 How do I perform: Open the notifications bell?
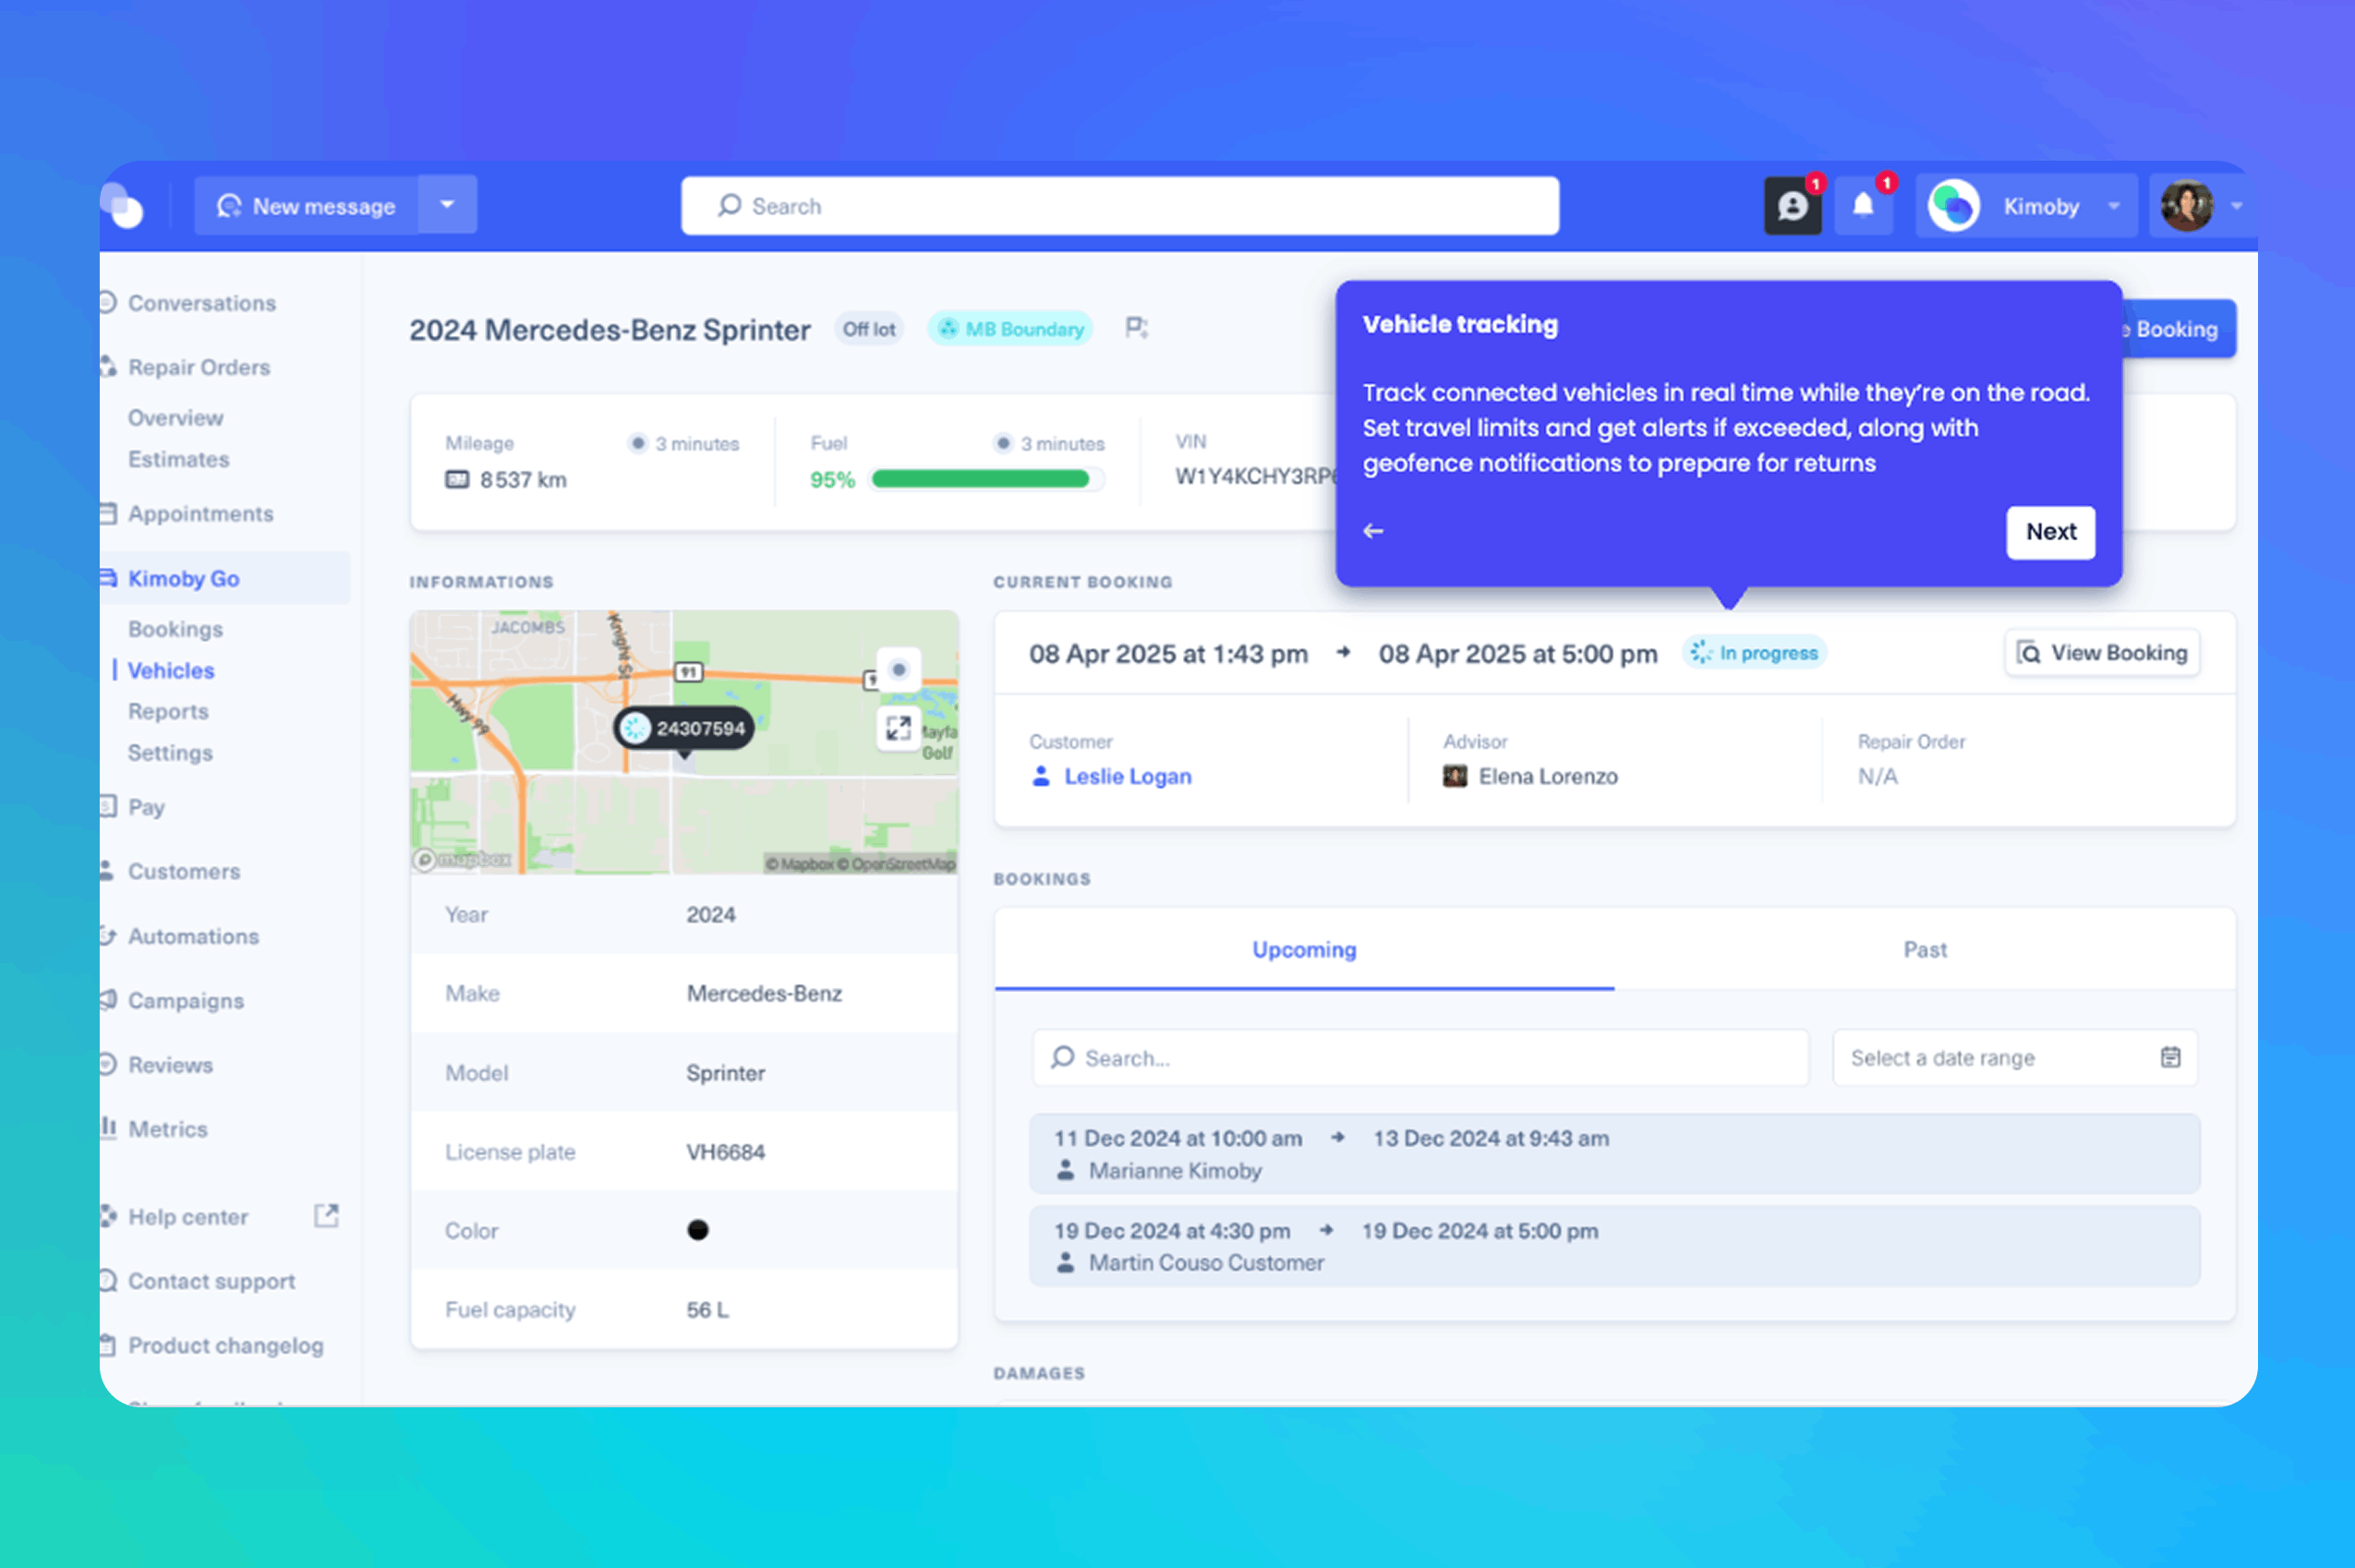(x=1863, y=206)
